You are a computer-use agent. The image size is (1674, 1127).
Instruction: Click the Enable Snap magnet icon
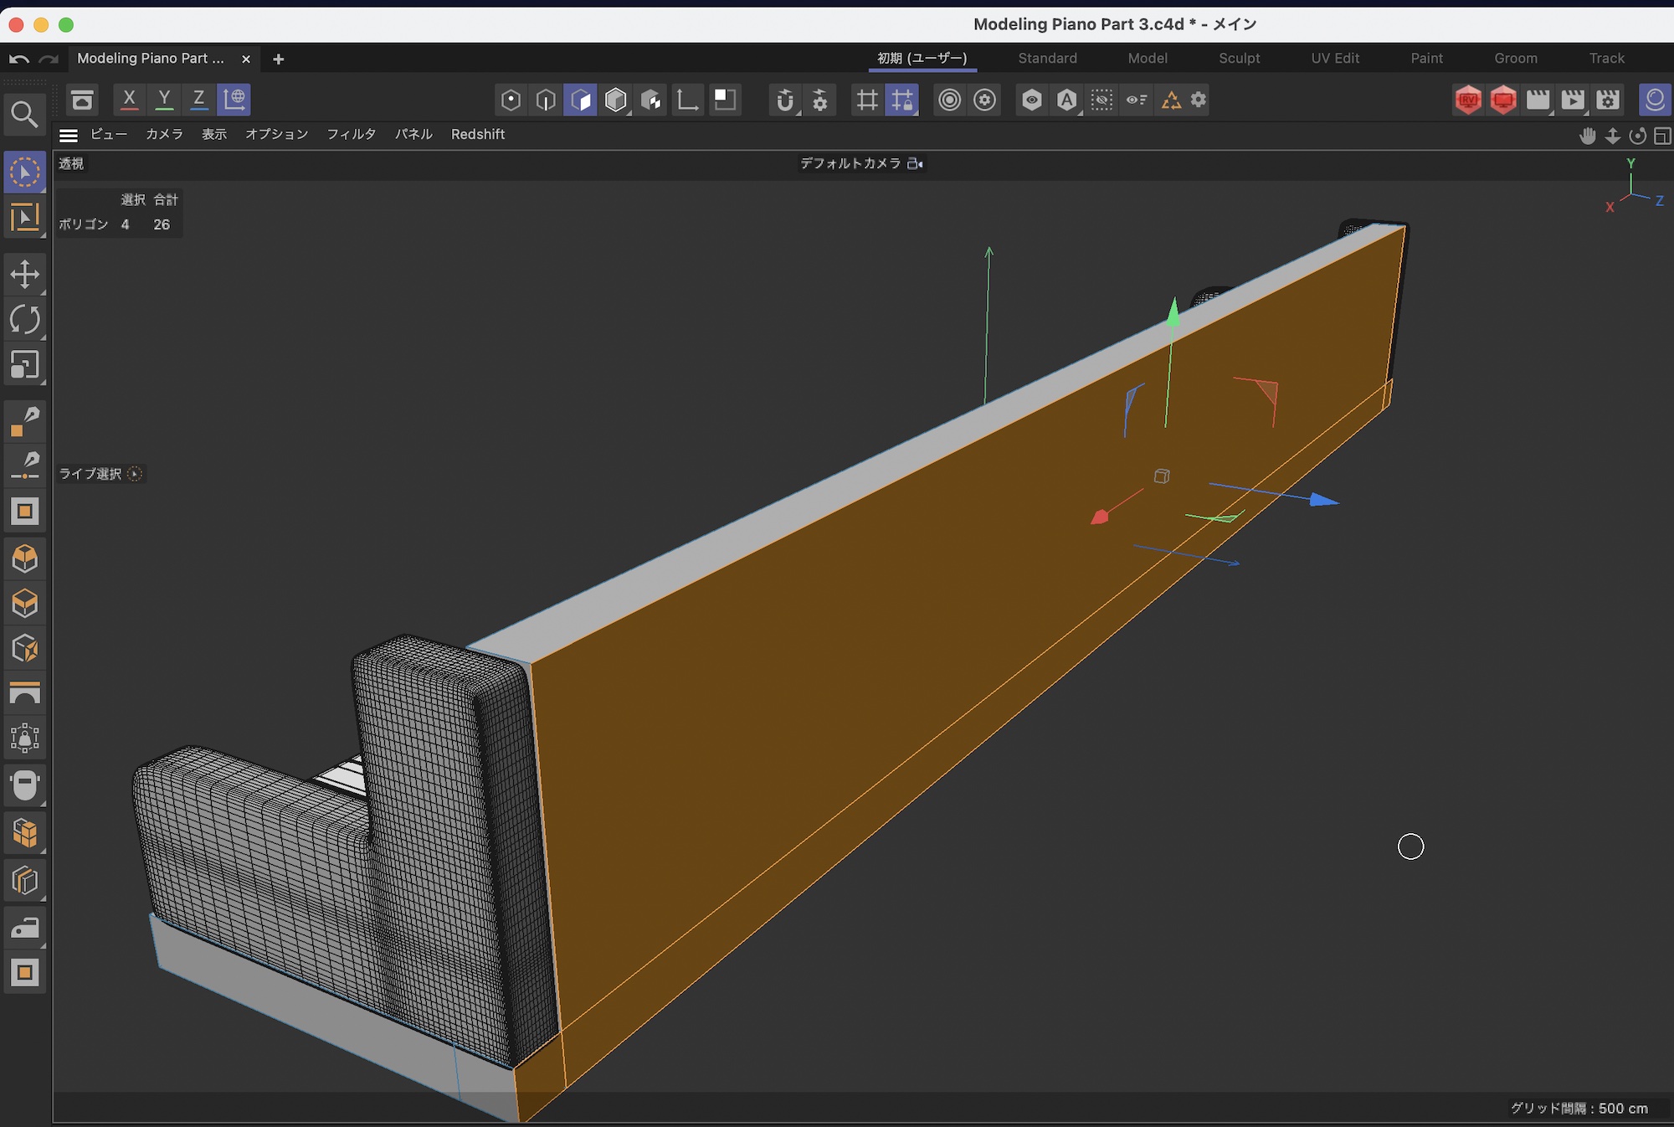[784, 100]
